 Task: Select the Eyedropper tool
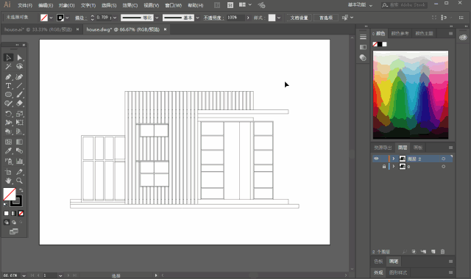8,151
